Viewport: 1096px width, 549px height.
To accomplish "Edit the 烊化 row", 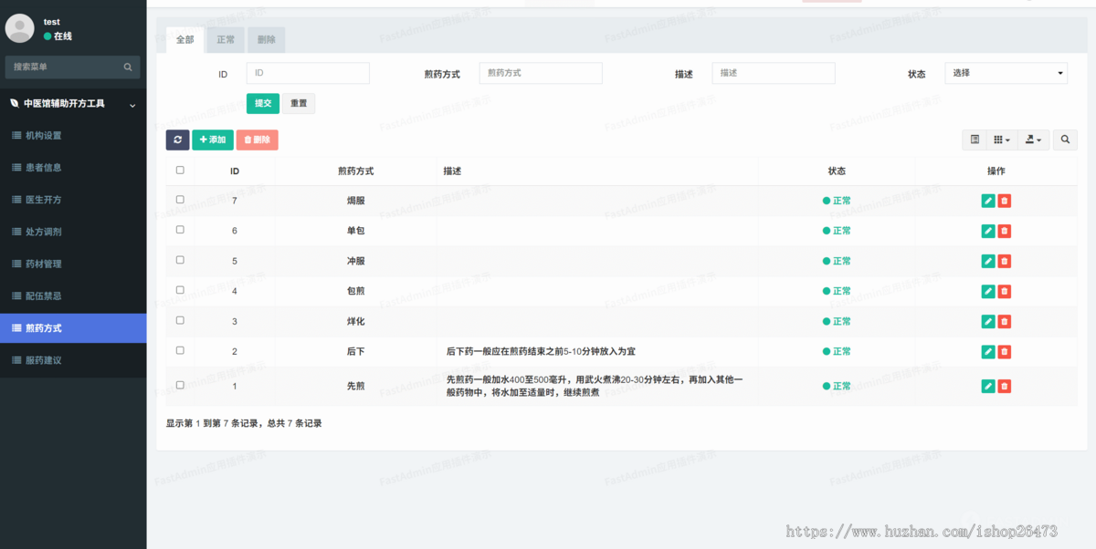I will 988,321.
